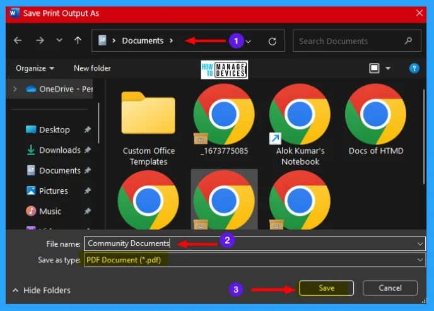This screenshot has width=434, height=311.
Task: Select Alok Kumar's Notebook shortcut
Action: coord(300,126)
